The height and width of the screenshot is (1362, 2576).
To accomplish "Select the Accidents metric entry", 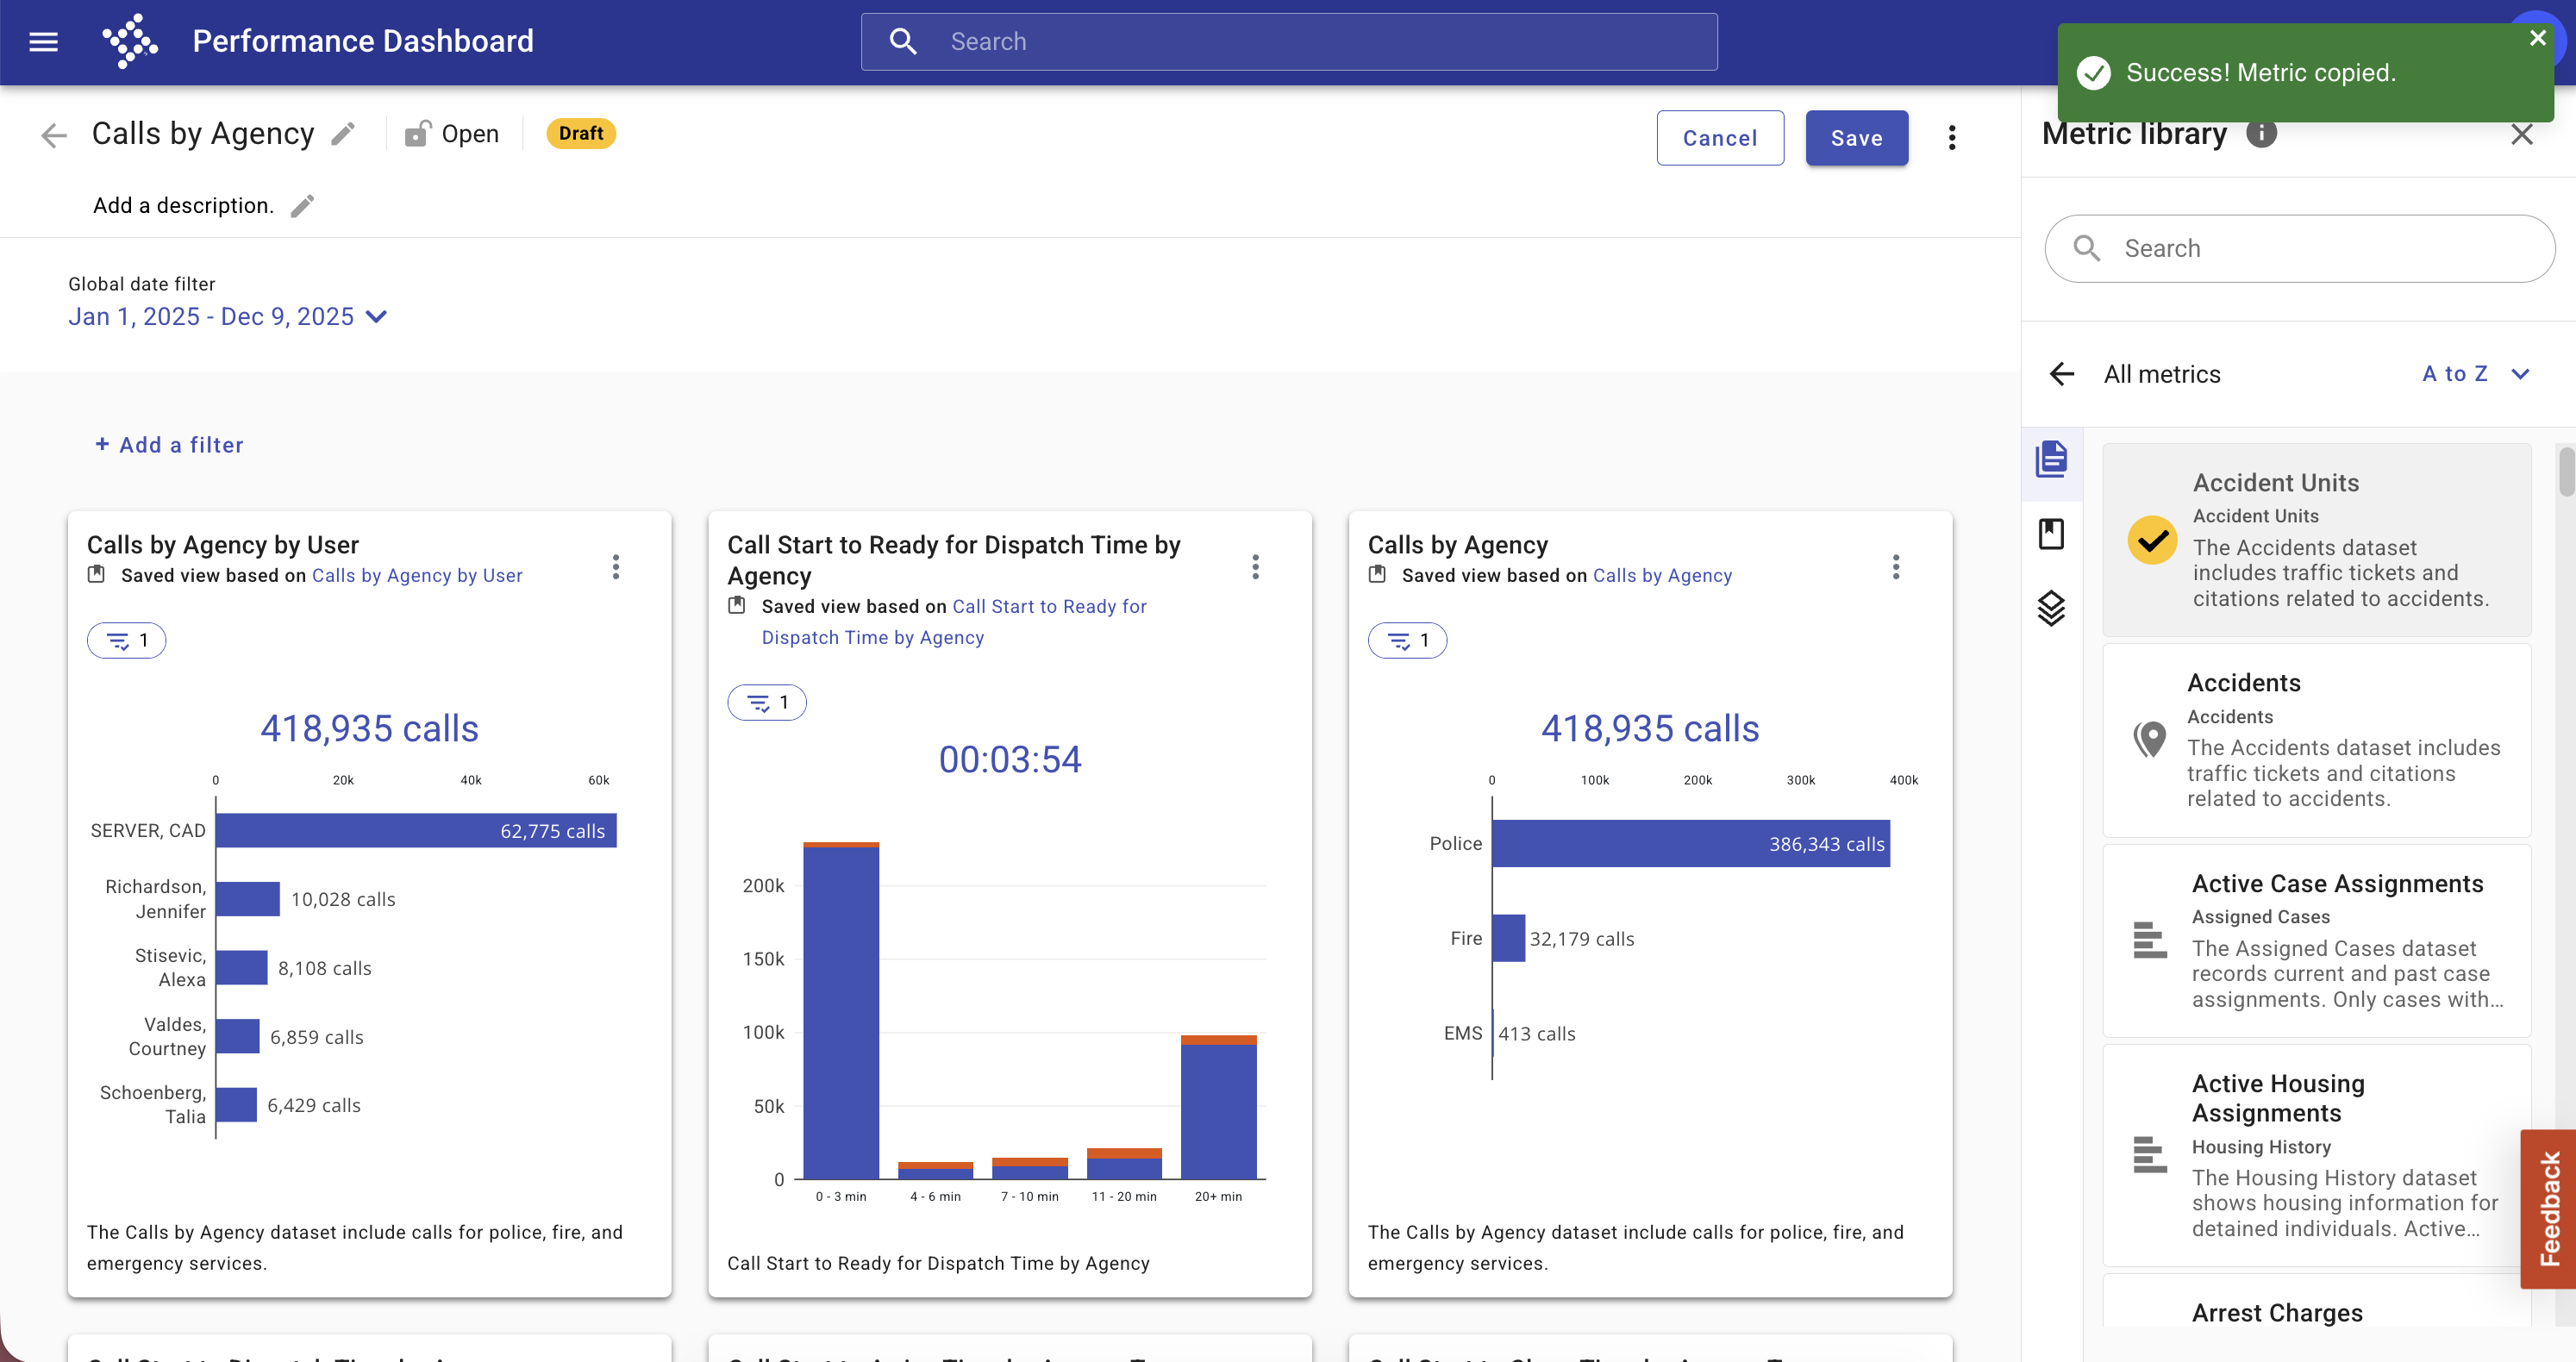I will (x=2317, y=741).
